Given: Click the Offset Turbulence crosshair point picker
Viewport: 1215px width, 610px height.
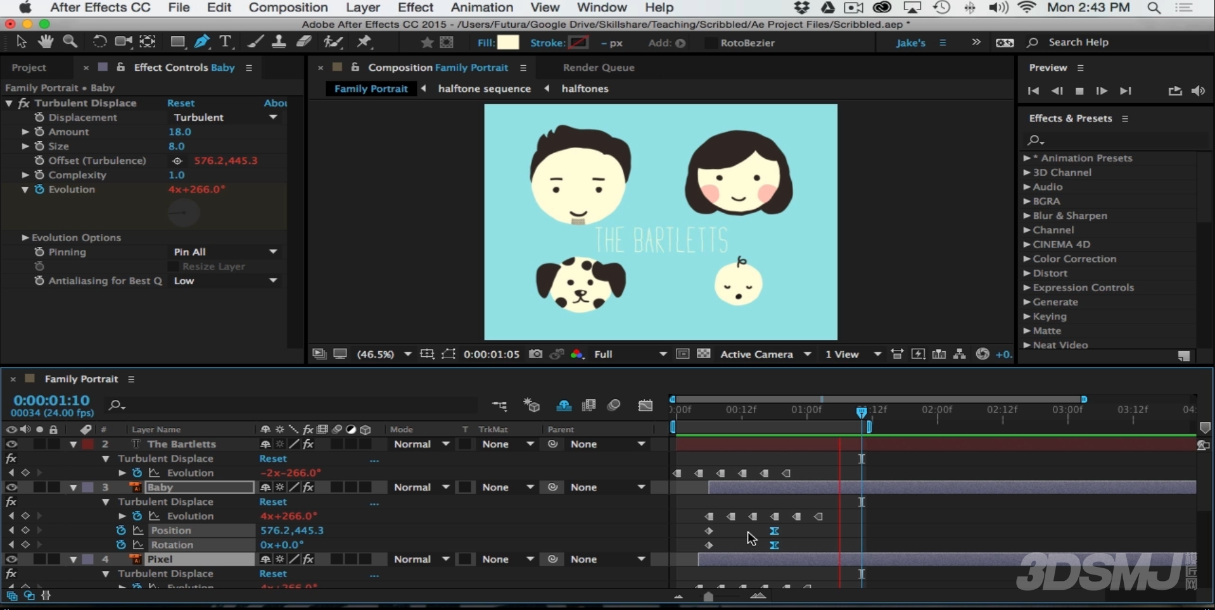Looking at the screenshot, I should coord(177,161).
